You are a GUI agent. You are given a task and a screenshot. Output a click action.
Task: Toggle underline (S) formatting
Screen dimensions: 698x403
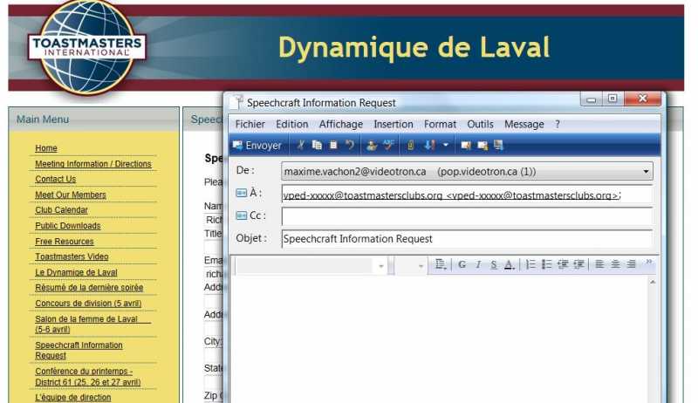pos(493,264)
